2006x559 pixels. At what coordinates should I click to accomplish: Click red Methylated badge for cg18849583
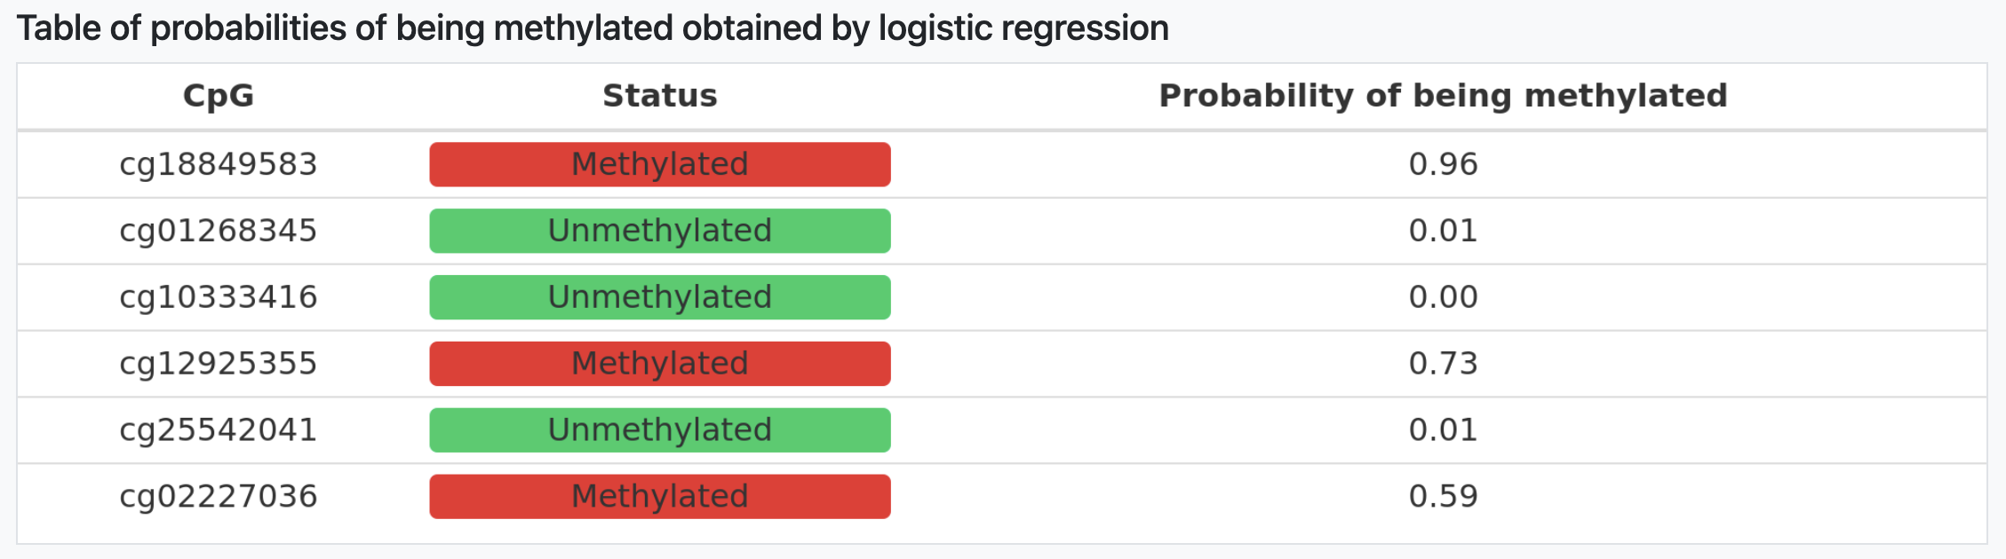(659, 164)
